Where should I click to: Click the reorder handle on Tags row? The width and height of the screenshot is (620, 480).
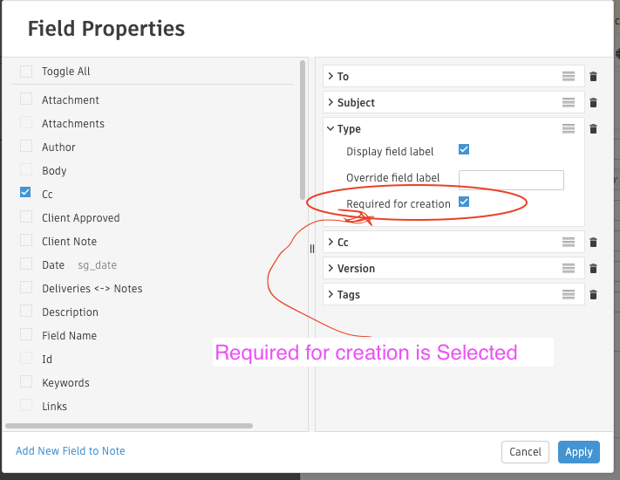[569, 295]
